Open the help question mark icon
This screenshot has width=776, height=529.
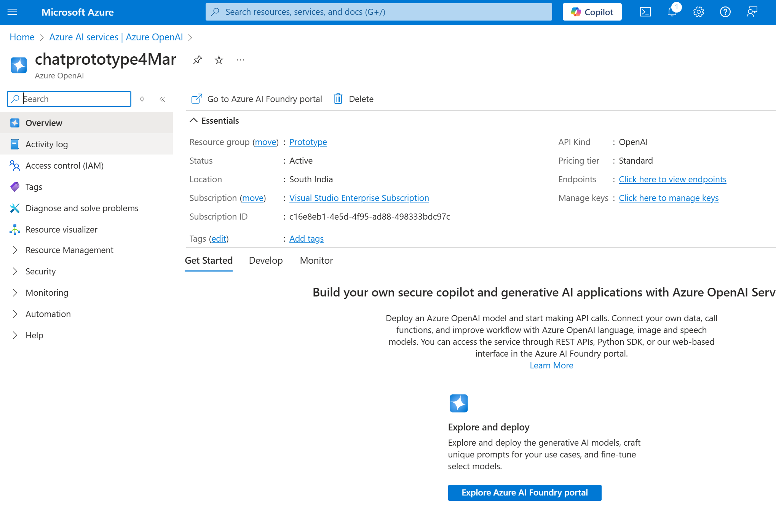pyautogui.click(x=725, y=12)
